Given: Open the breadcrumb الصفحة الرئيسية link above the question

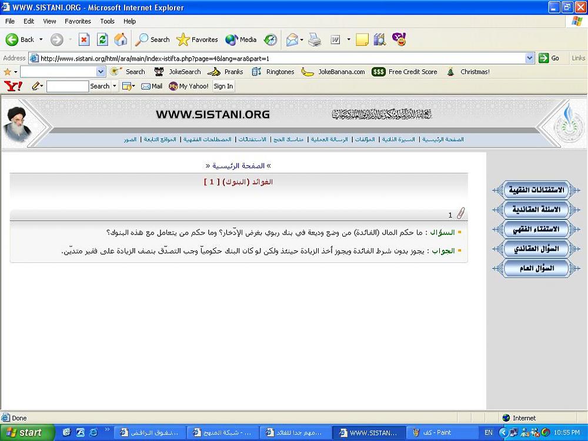Looking at the screenshot, I should coord(239,165).
